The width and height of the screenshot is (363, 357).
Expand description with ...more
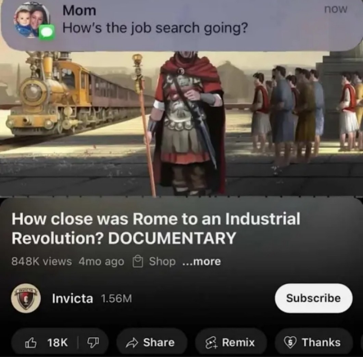202,262
